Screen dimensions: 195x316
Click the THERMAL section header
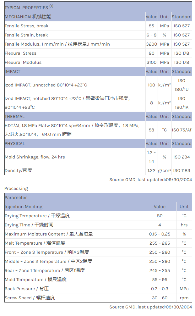click(14, 116)
